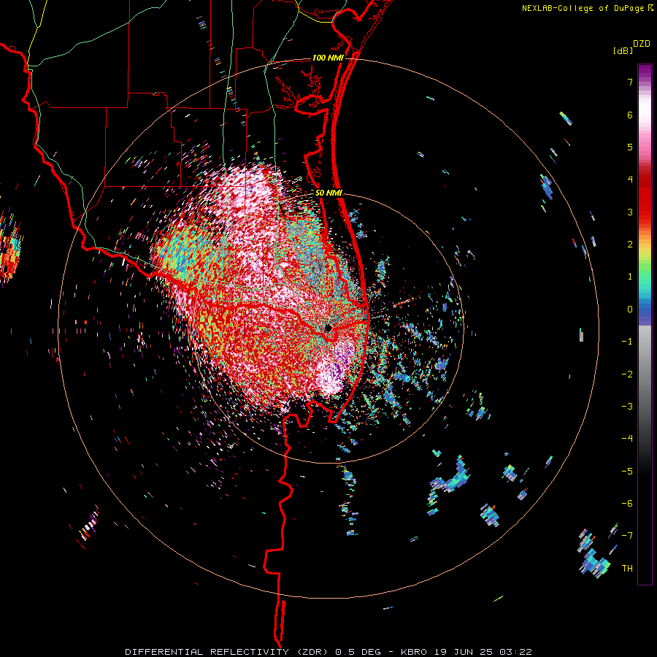
Task: Click the 2 value on color scale
Action: [630, 245]
